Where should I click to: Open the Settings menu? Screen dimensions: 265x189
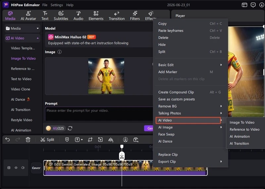[x=57, y=5]
